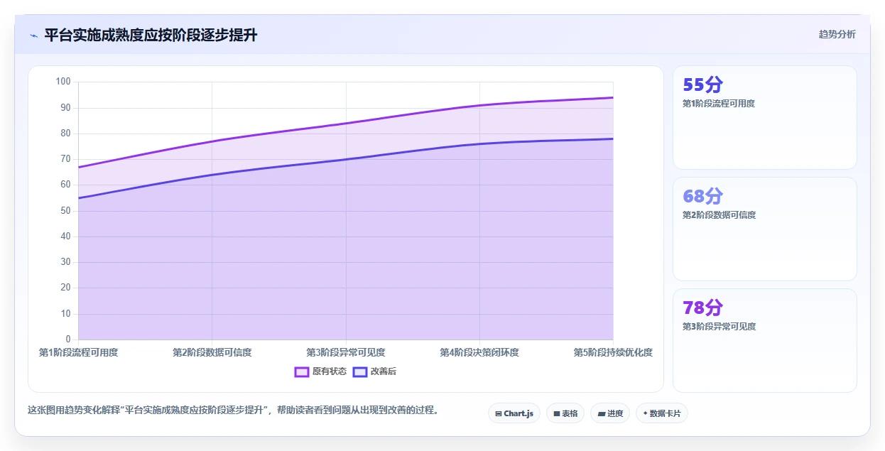Click the 趋势分析 label in the header

(837, 34)
